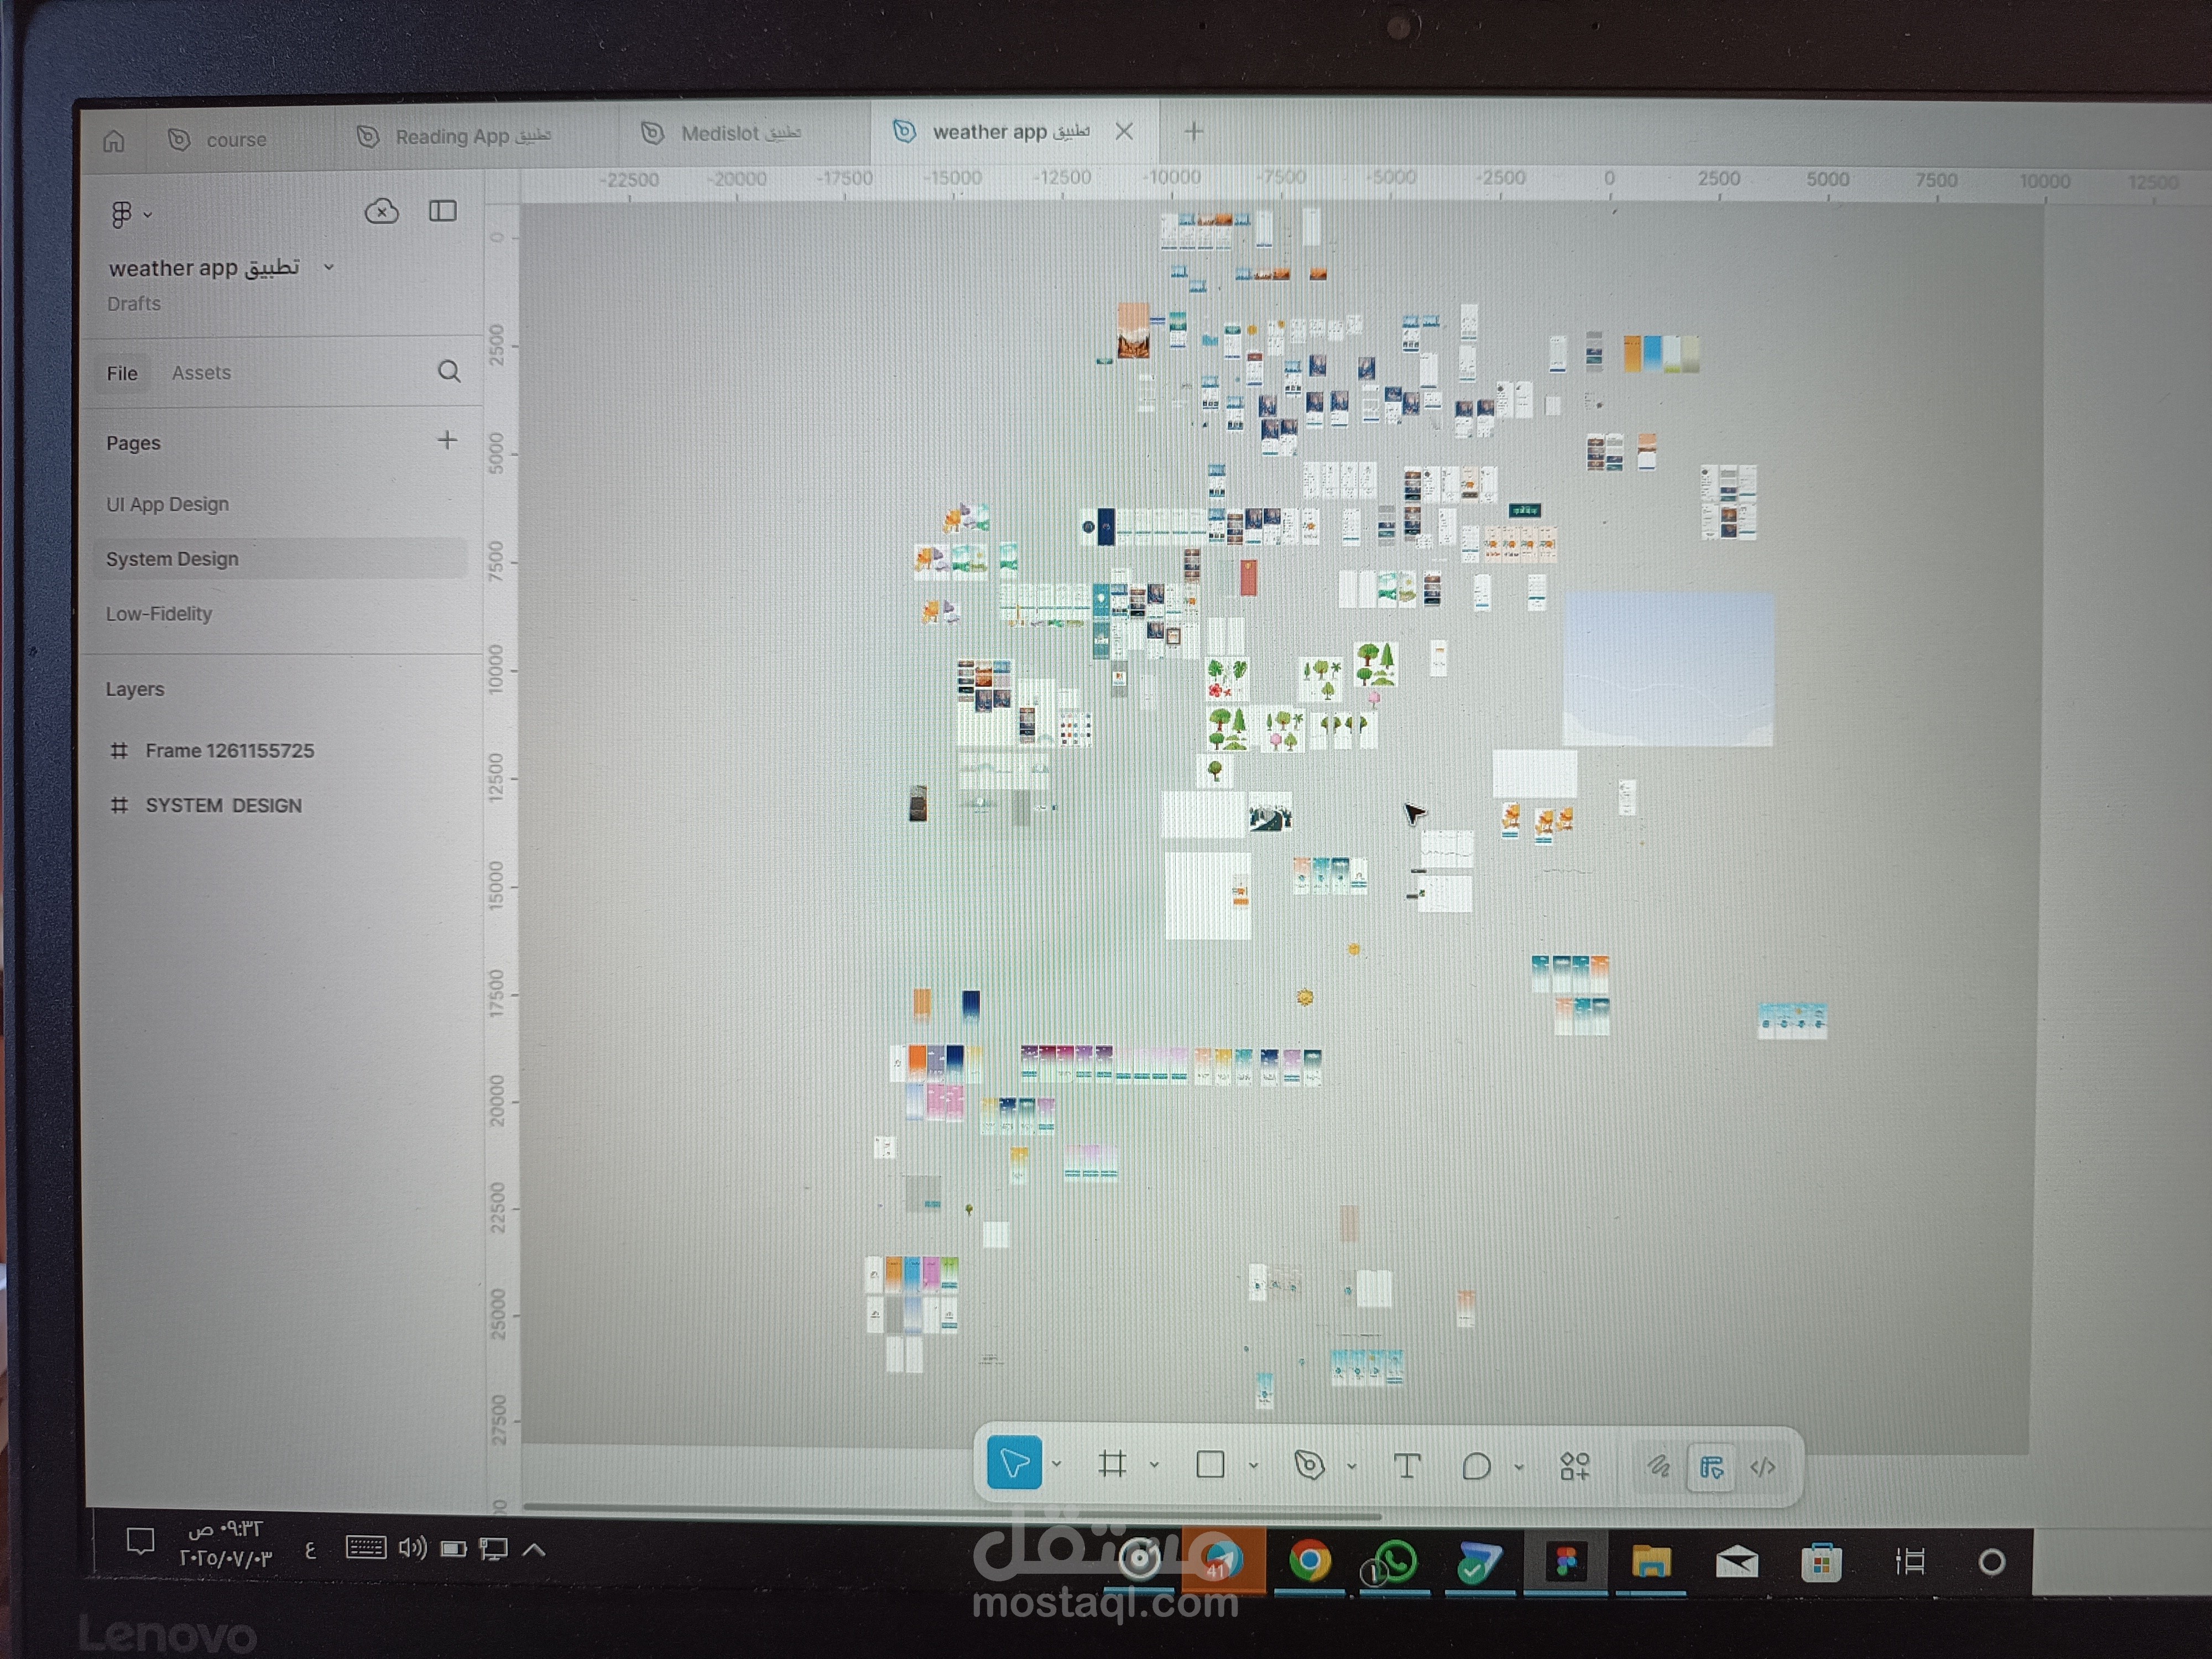Open the blue checkmark tasks taskbar app

point(1479,1562)
